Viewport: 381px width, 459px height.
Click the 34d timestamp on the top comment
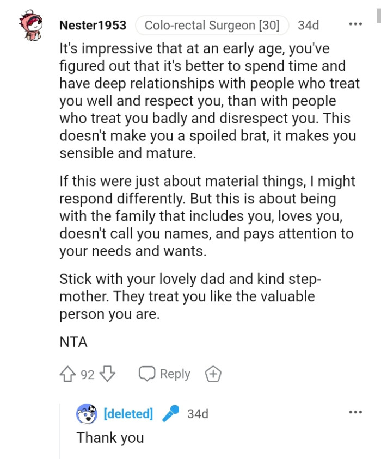[308, 25]
